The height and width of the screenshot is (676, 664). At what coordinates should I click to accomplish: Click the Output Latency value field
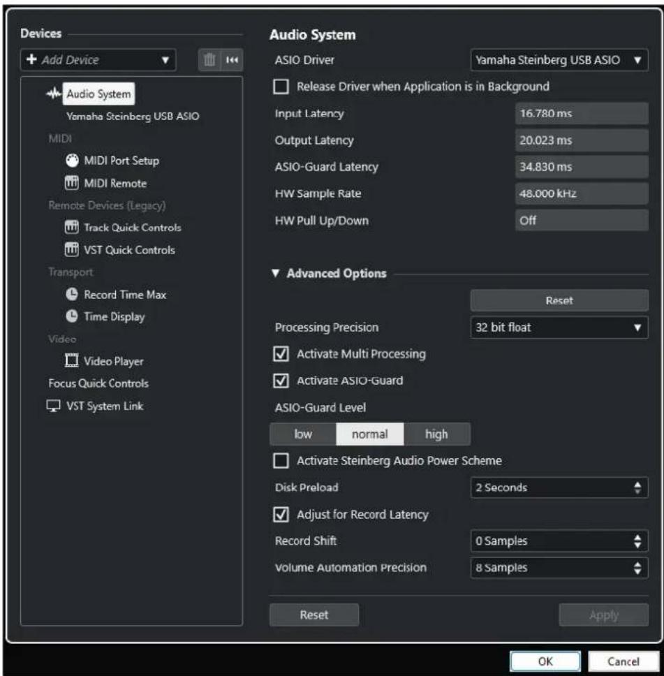click(581, 140)
